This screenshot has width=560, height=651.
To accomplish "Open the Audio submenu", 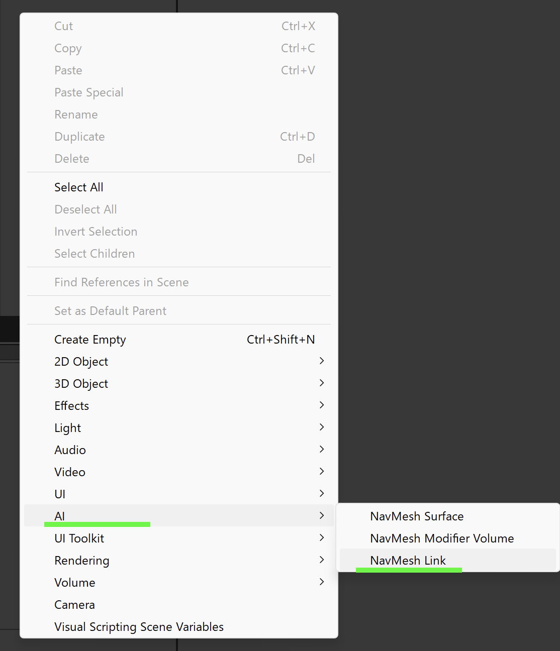I will tap(70, 450).
